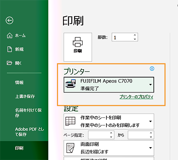Click the 作業中のシートのみを印刷します description
The height and width of the screenshot is (160, 178).
110,125
